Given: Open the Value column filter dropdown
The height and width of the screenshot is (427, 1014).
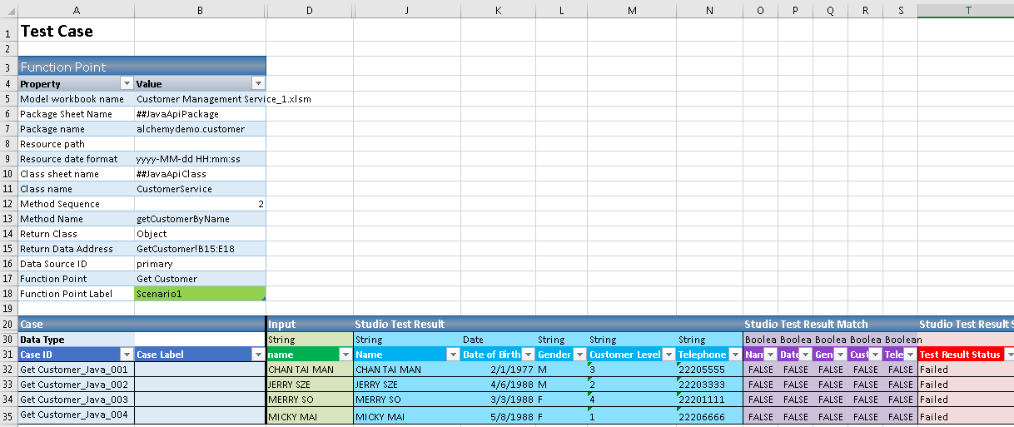Looking at the screenshot, I should pyautogui.click(x=258, y=84).
